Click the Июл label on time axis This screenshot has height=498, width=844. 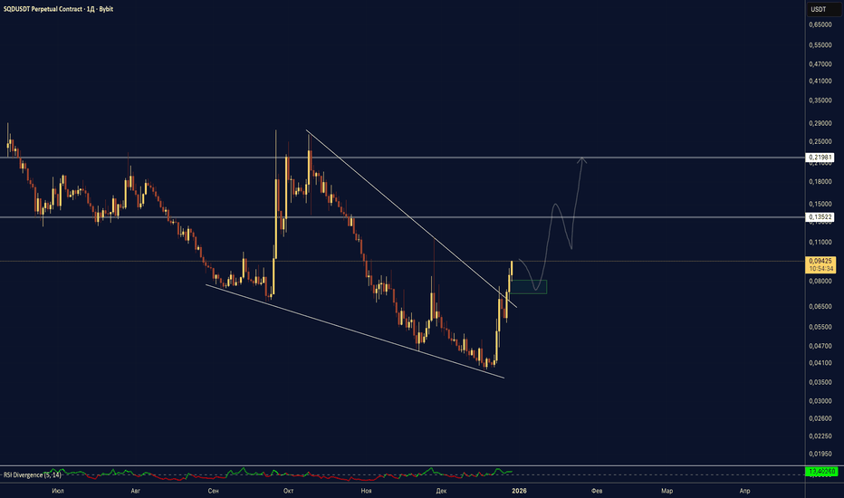[x=58, y=491]
